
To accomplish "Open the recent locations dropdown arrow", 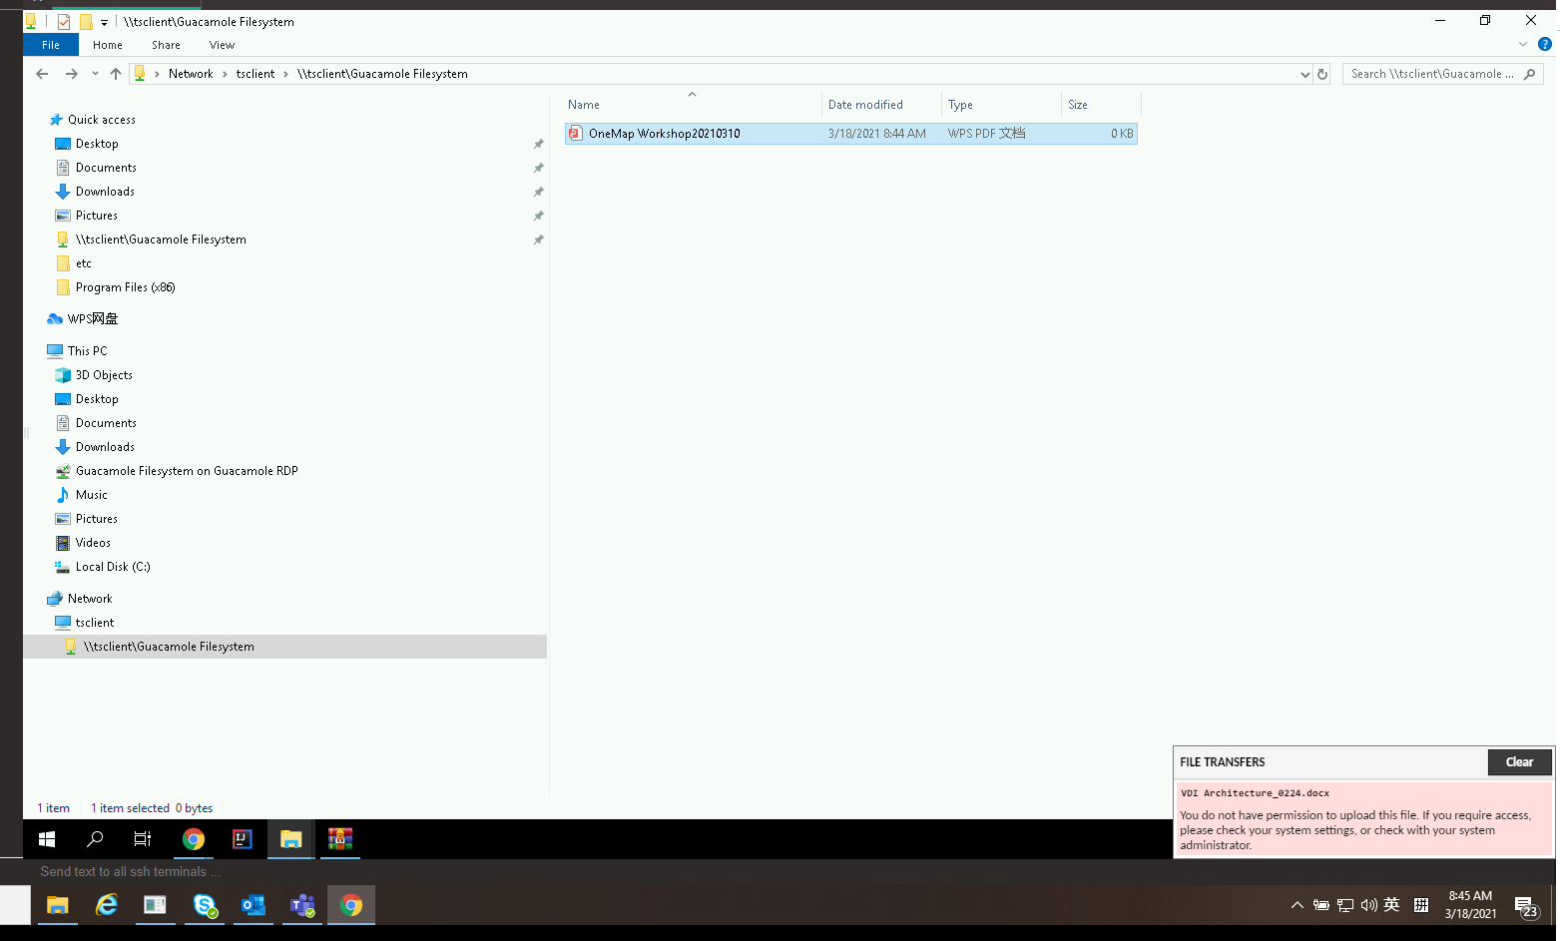I will 95,74.
